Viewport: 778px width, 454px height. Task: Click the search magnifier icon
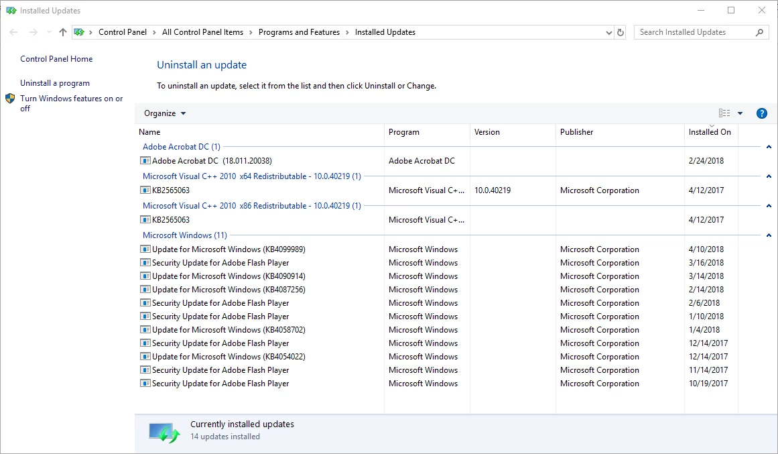(x=759, y=32)
